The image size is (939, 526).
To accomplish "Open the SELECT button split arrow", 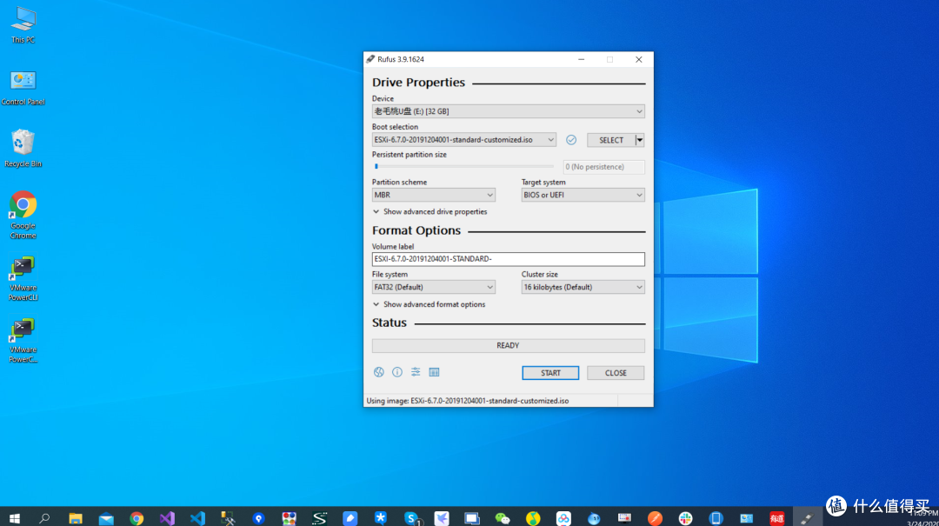I will coord(640,140).
